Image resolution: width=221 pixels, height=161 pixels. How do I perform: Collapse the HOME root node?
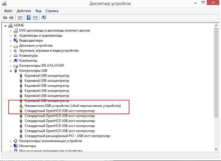[x=5, y=26]
